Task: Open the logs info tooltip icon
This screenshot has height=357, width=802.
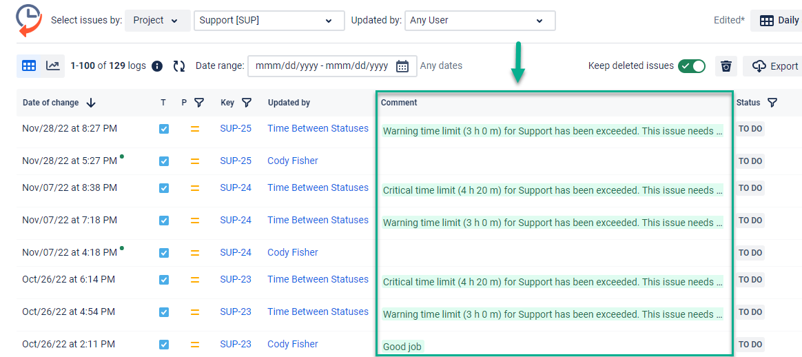Action: click(x=157, y=66)
